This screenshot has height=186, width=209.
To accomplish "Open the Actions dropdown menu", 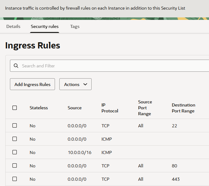I will pyautogui.click(x=75, y=84).
